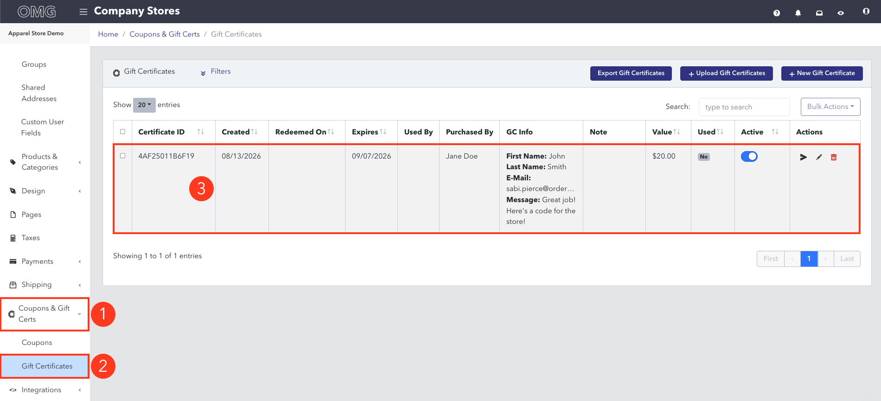Click the help question mark icon
The width and height of the screenshot is (881, 401).
[x=777, y=13]
